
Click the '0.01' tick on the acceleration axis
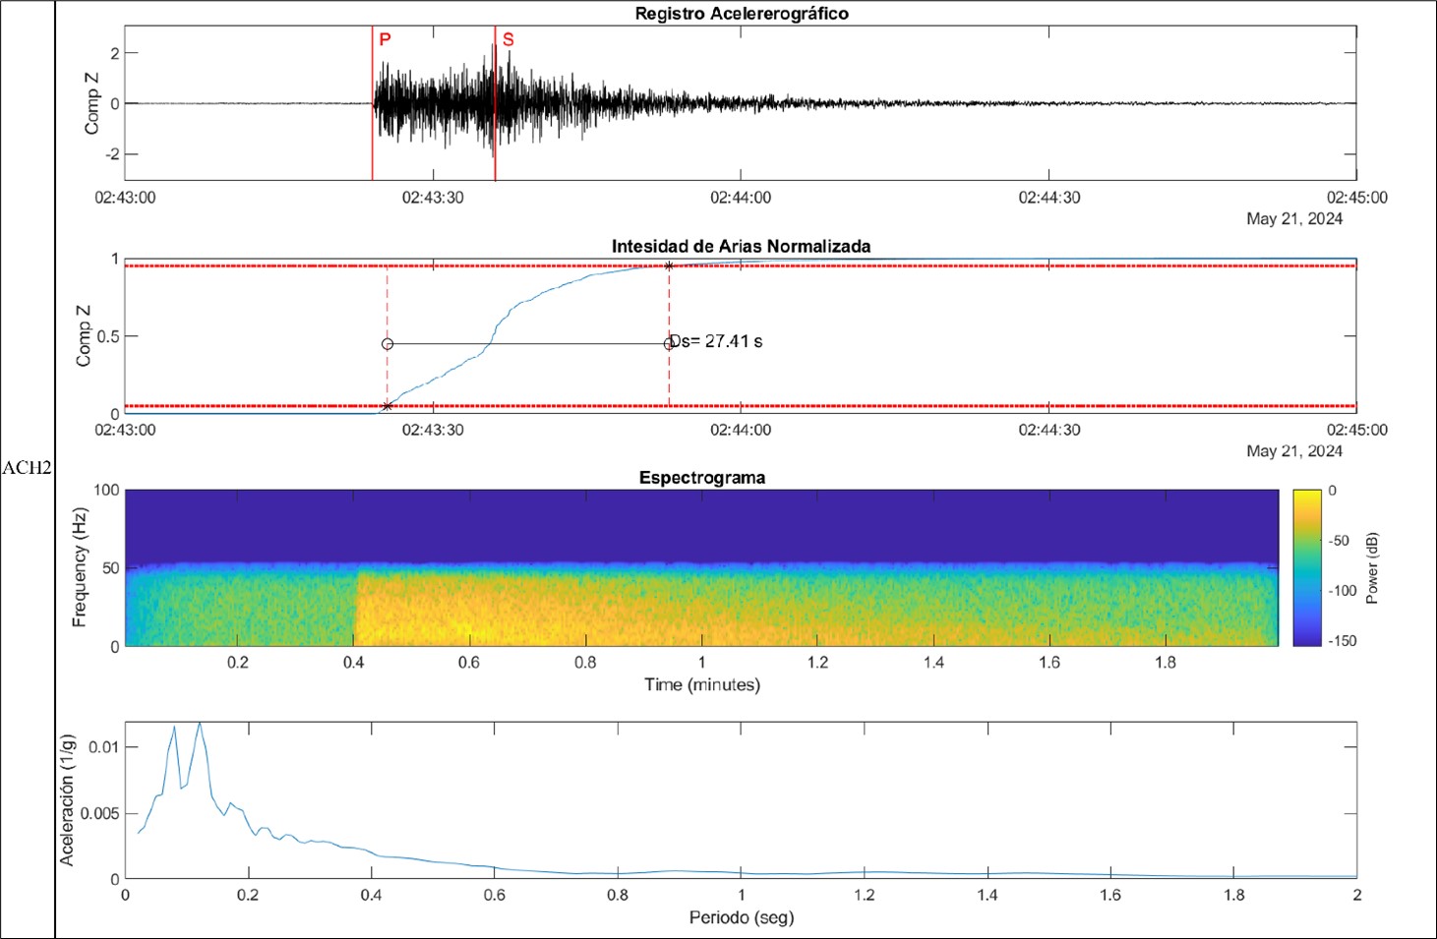pyautogui.click(x=103, y=747)
